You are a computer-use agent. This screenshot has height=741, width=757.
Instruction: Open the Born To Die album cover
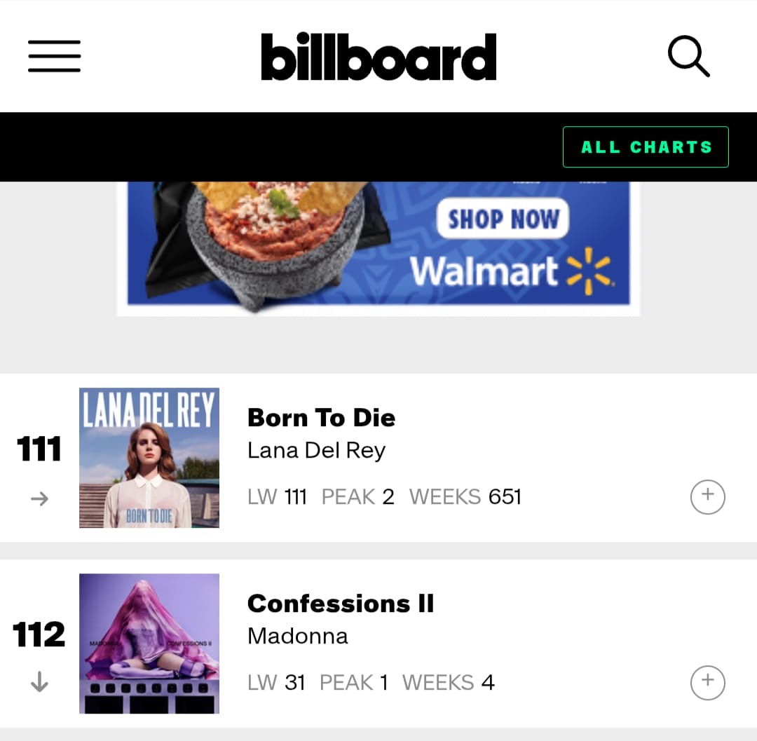(x=149, y=458)
